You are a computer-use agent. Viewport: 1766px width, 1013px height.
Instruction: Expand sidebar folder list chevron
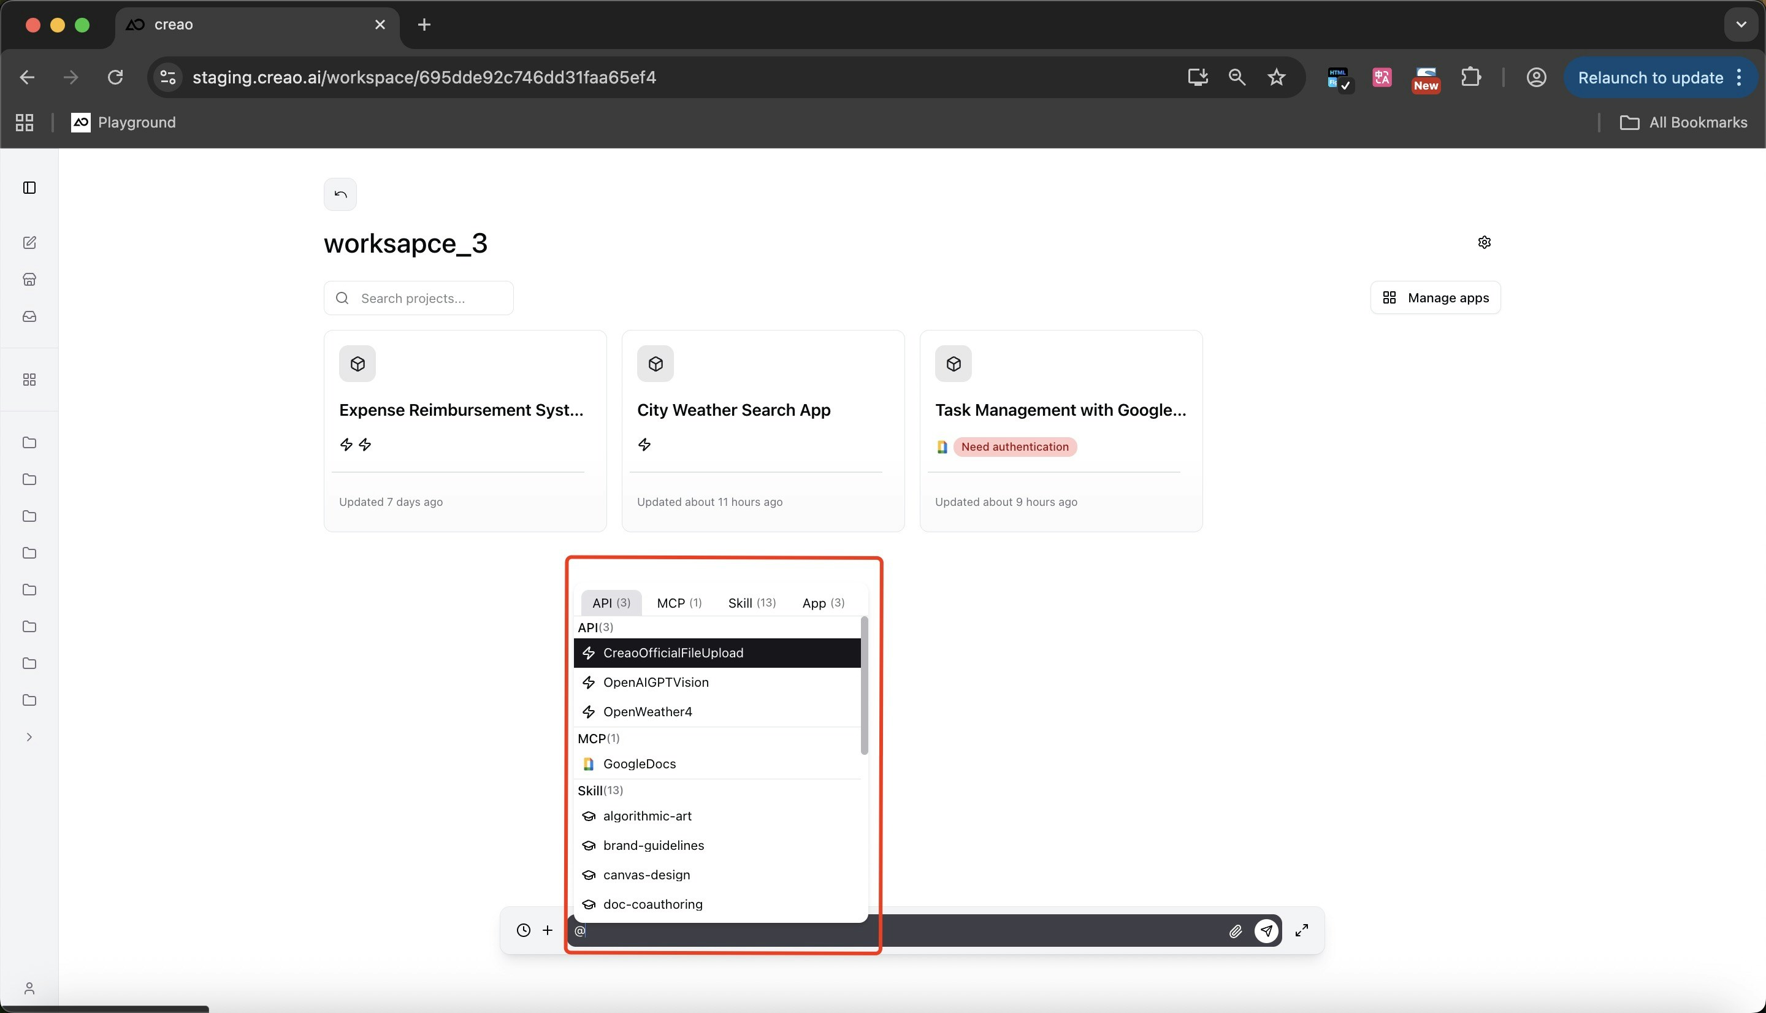[x=29, y=737]
